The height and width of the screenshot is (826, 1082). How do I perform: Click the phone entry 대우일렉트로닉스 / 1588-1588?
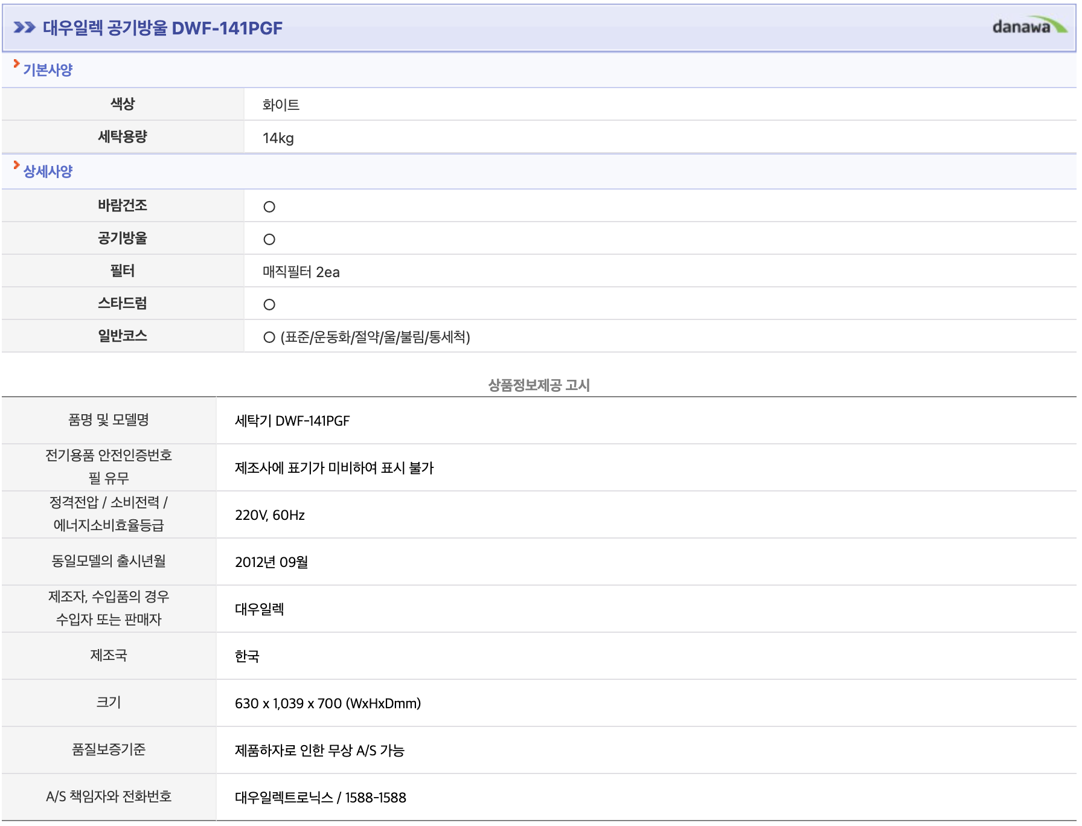pyautogui.click(x=320, y=798)
